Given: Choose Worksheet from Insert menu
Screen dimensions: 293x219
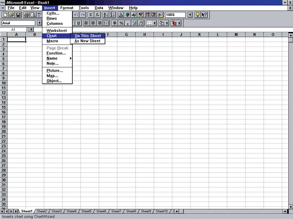Looking at the screenshot, I should click(x=57, y=30).
